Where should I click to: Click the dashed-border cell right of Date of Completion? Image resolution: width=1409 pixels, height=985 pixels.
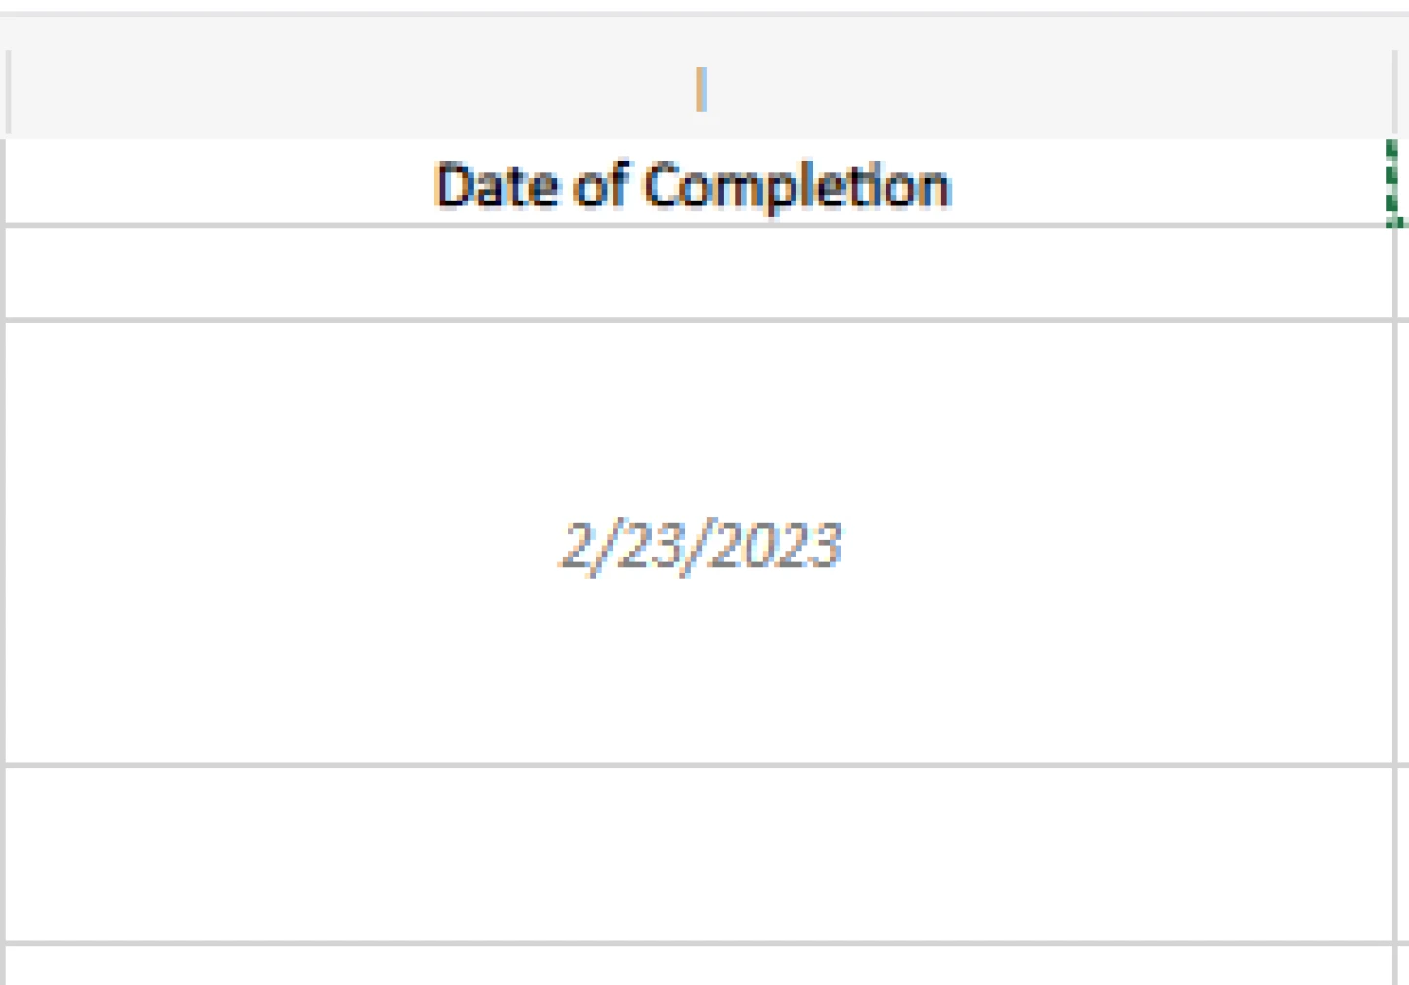click(1401, 183)
